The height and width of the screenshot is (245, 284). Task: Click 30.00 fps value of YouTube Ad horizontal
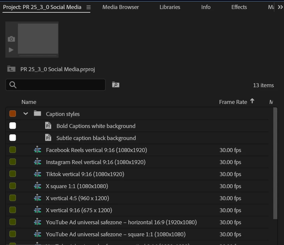point(230,222)
